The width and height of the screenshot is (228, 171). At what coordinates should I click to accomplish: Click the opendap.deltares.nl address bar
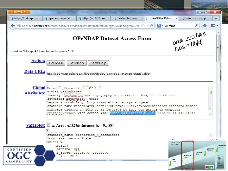pyautogui.click(x=81, y=26)
